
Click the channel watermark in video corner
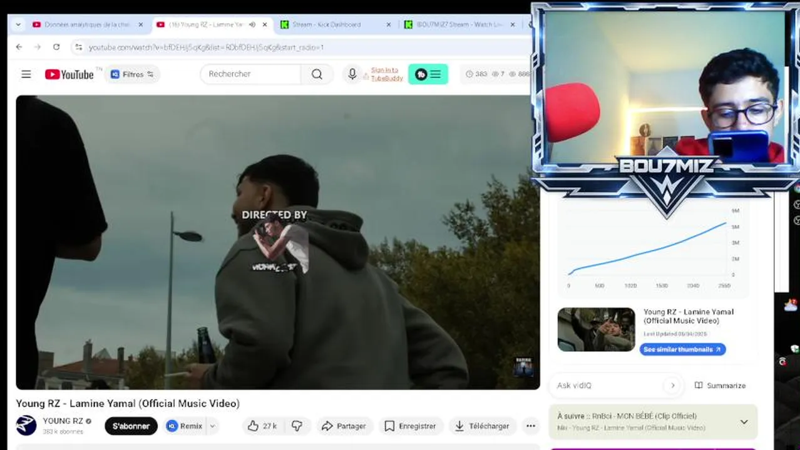pos(523,367)
